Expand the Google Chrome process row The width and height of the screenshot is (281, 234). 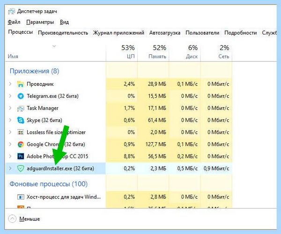10,144
